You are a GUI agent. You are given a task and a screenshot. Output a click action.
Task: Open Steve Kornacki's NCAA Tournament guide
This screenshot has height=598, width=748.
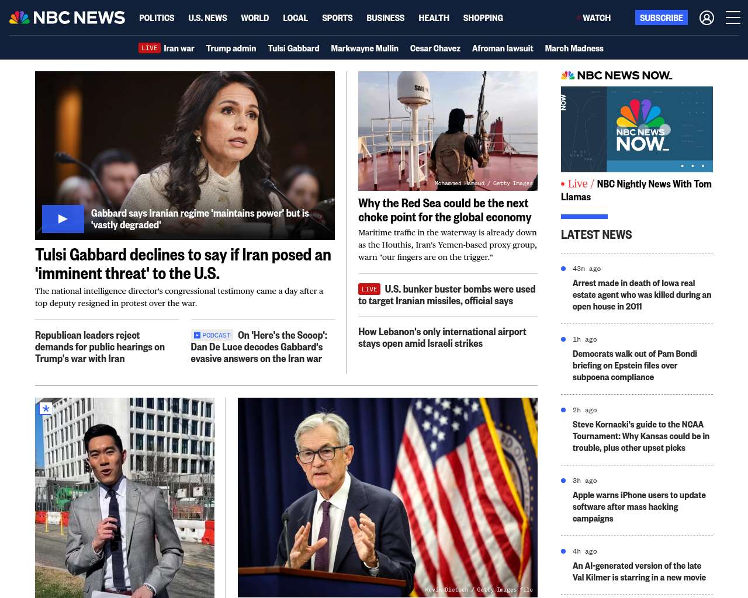[x=641, y=436]
